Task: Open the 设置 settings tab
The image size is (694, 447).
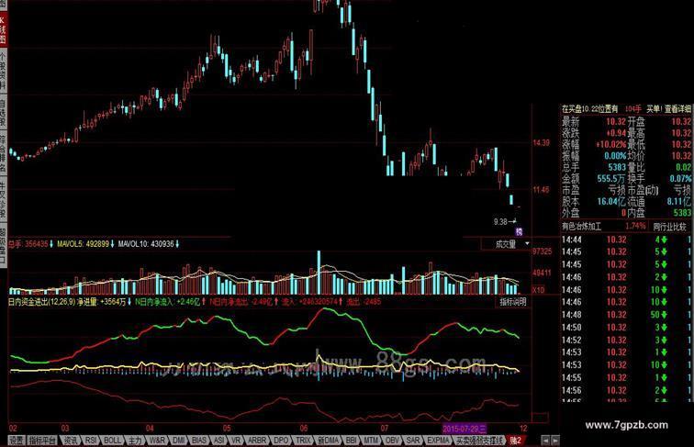Action: (17, 441)
